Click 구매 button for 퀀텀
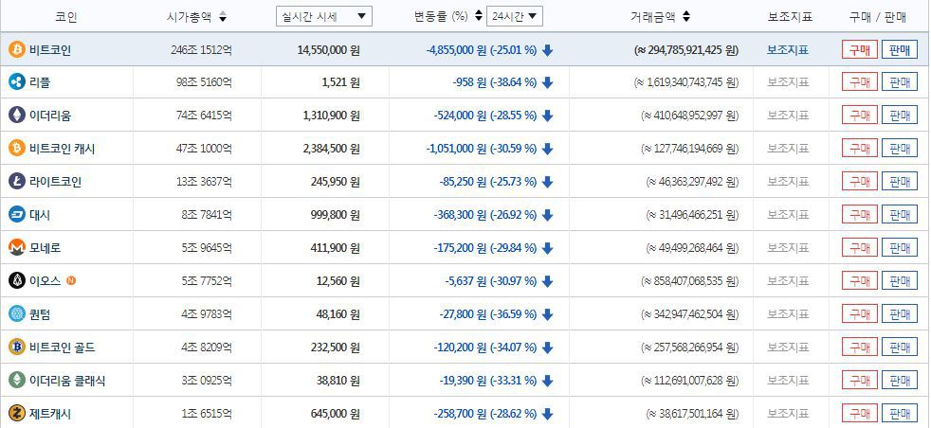Screen dimensions: 931x428 [859, 313]
